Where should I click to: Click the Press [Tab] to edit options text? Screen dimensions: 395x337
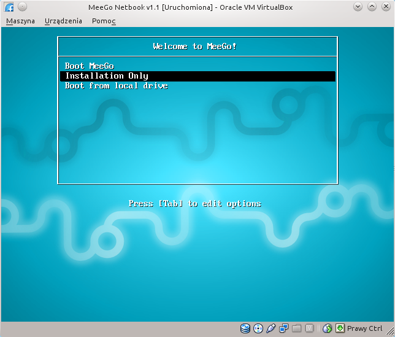coord(194,203)
